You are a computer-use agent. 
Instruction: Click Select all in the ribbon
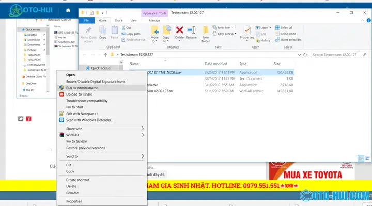284,28
